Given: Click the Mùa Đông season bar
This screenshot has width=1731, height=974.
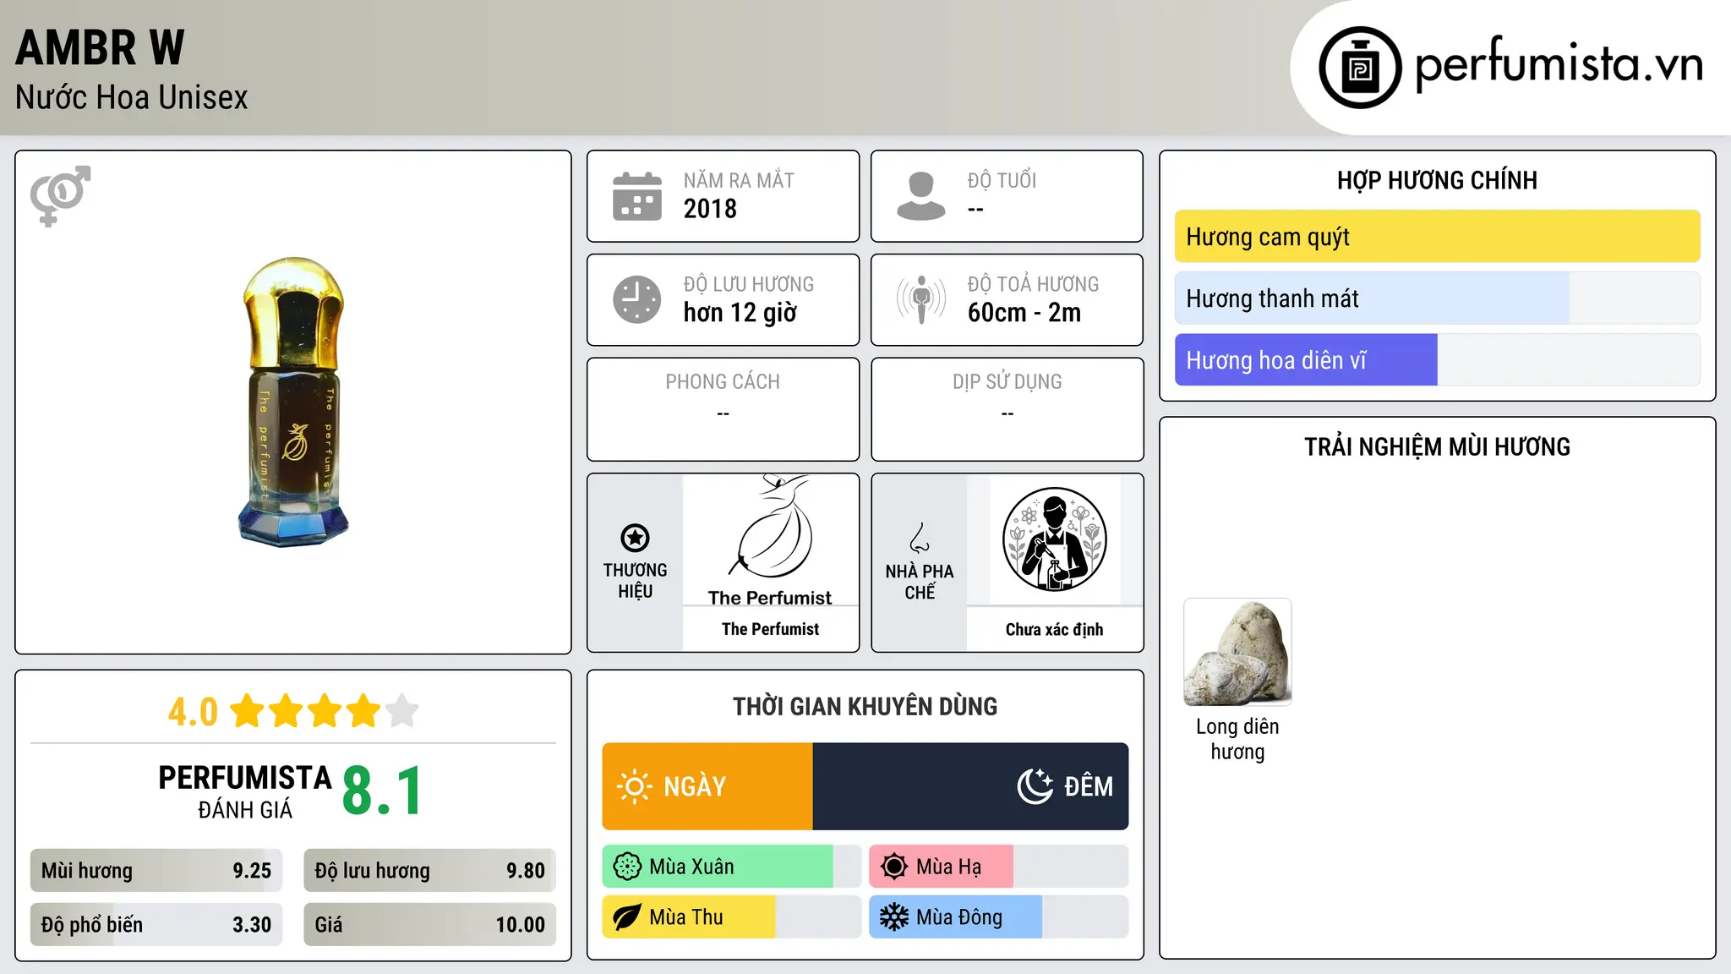Looking at the screenshot, I should click(999, 917).
